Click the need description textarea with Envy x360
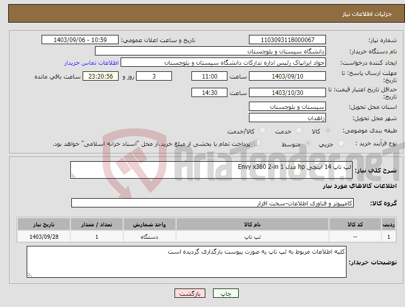Viewport: 405px width, 307px height. pos(211,170)
